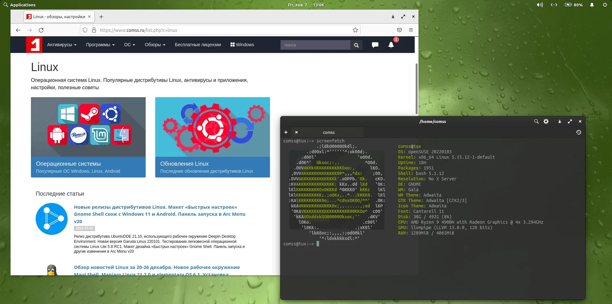Click the site search field
The height and width of the screenshot is (304, 612).
(315, 45)
